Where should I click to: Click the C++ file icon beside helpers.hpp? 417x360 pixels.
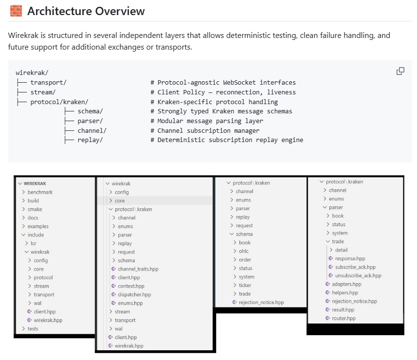click(327, 292)
